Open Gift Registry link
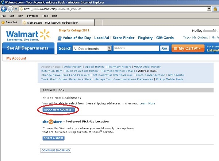Image resolution: width=219 pixels, height=161 pixels. pos(176,75)
